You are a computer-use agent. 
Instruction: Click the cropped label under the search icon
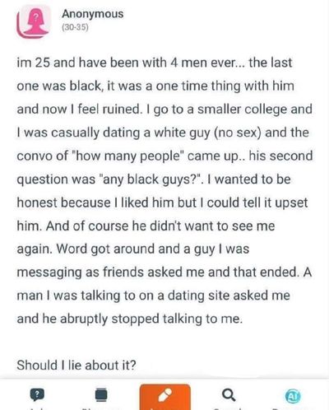point(228,408)
